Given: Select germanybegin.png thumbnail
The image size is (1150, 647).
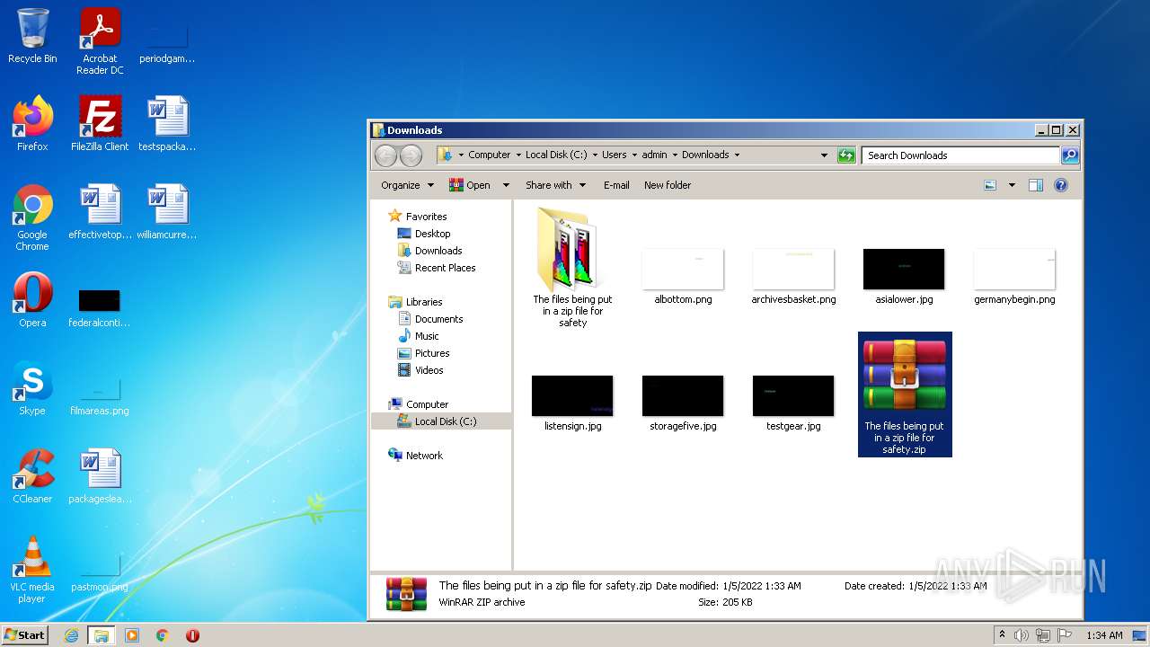Looking at the screenshot, I should tap(1014, 276).
